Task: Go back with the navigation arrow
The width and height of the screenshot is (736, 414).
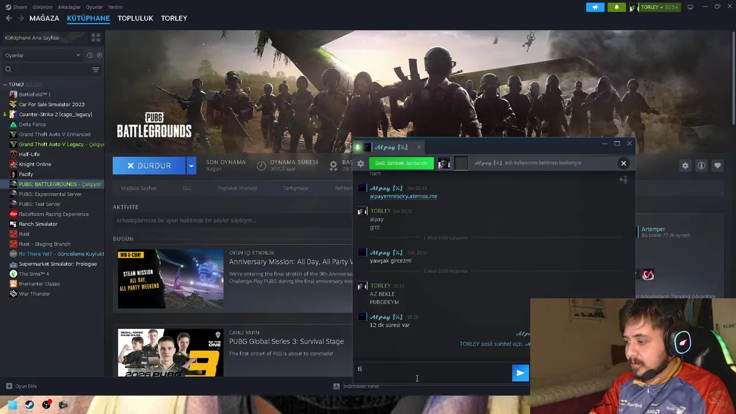Action: 9,18
